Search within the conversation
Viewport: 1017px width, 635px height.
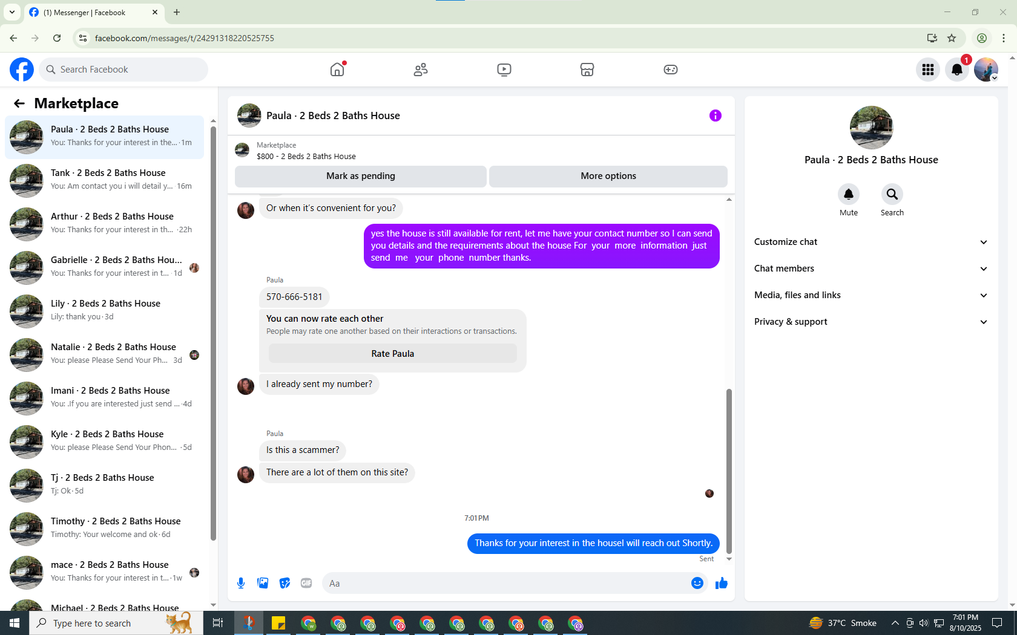892,194
